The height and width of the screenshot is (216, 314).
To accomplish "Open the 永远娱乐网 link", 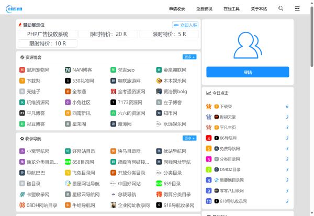I will coord(175,124).
